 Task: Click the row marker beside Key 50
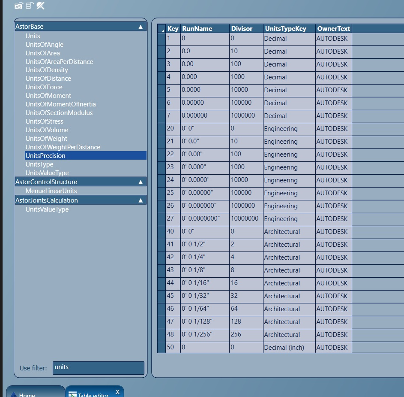click(x=161, y=347)
